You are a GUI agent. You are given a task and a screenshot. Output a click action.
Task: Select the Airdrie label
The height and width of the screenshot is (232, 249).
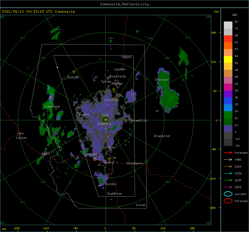109,147
